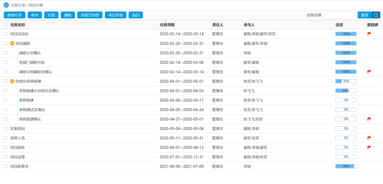Go back using the 返回 button
383x184 pixels.
[x=135, y=15]
